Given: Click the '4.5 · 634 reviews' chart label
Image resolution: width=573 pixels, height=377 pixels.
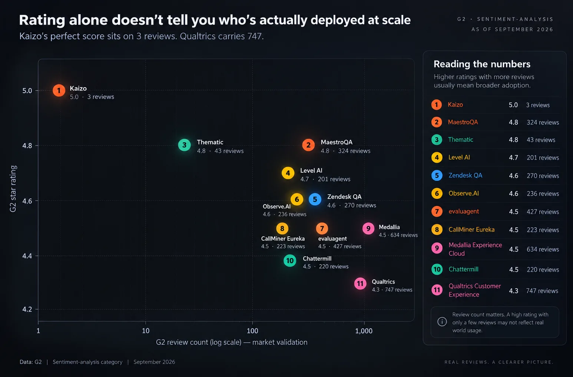Looking at the screenshot, I should tap(398, 235).
